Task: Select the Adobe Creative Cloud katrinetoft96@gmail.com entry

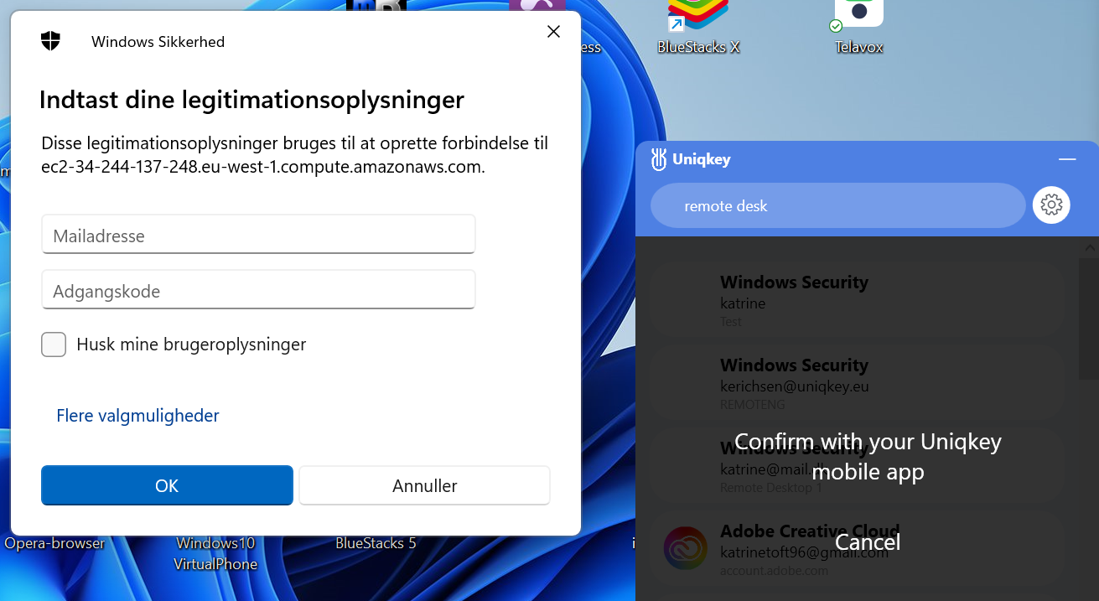Action: [858, 548]
